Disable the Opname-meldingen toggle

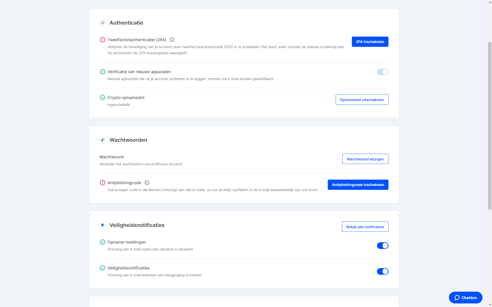point(383,246)
